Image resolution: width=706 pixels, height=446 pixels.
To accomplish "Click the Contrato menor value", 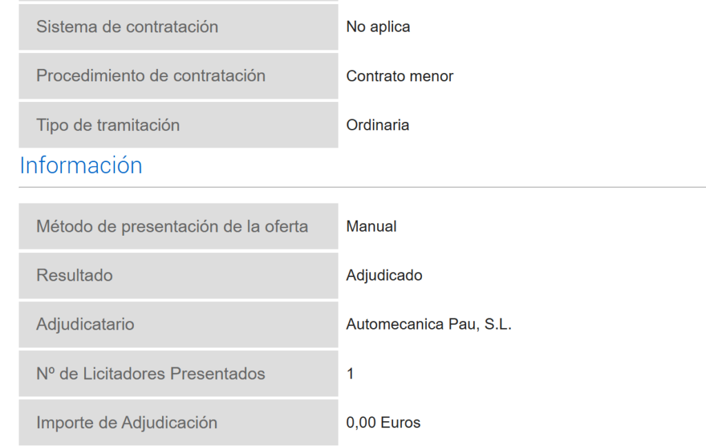I will (399, 76).
